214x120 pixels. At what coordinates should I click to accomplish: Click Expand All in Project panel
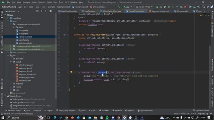click(x=41, y=11)
